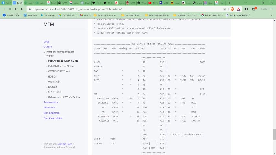Select Fab Arduino SAM Guide
This screenshot has width=276, height=155.
point(63,61)
